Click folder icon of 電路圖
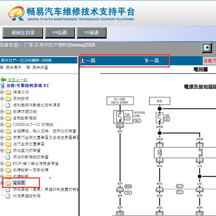216x216 pixels. 8,183
